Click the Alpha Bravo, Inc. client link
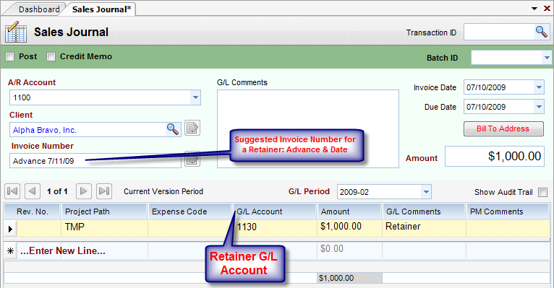The width and height of the screenshot is (554, 288). point(45,130)
